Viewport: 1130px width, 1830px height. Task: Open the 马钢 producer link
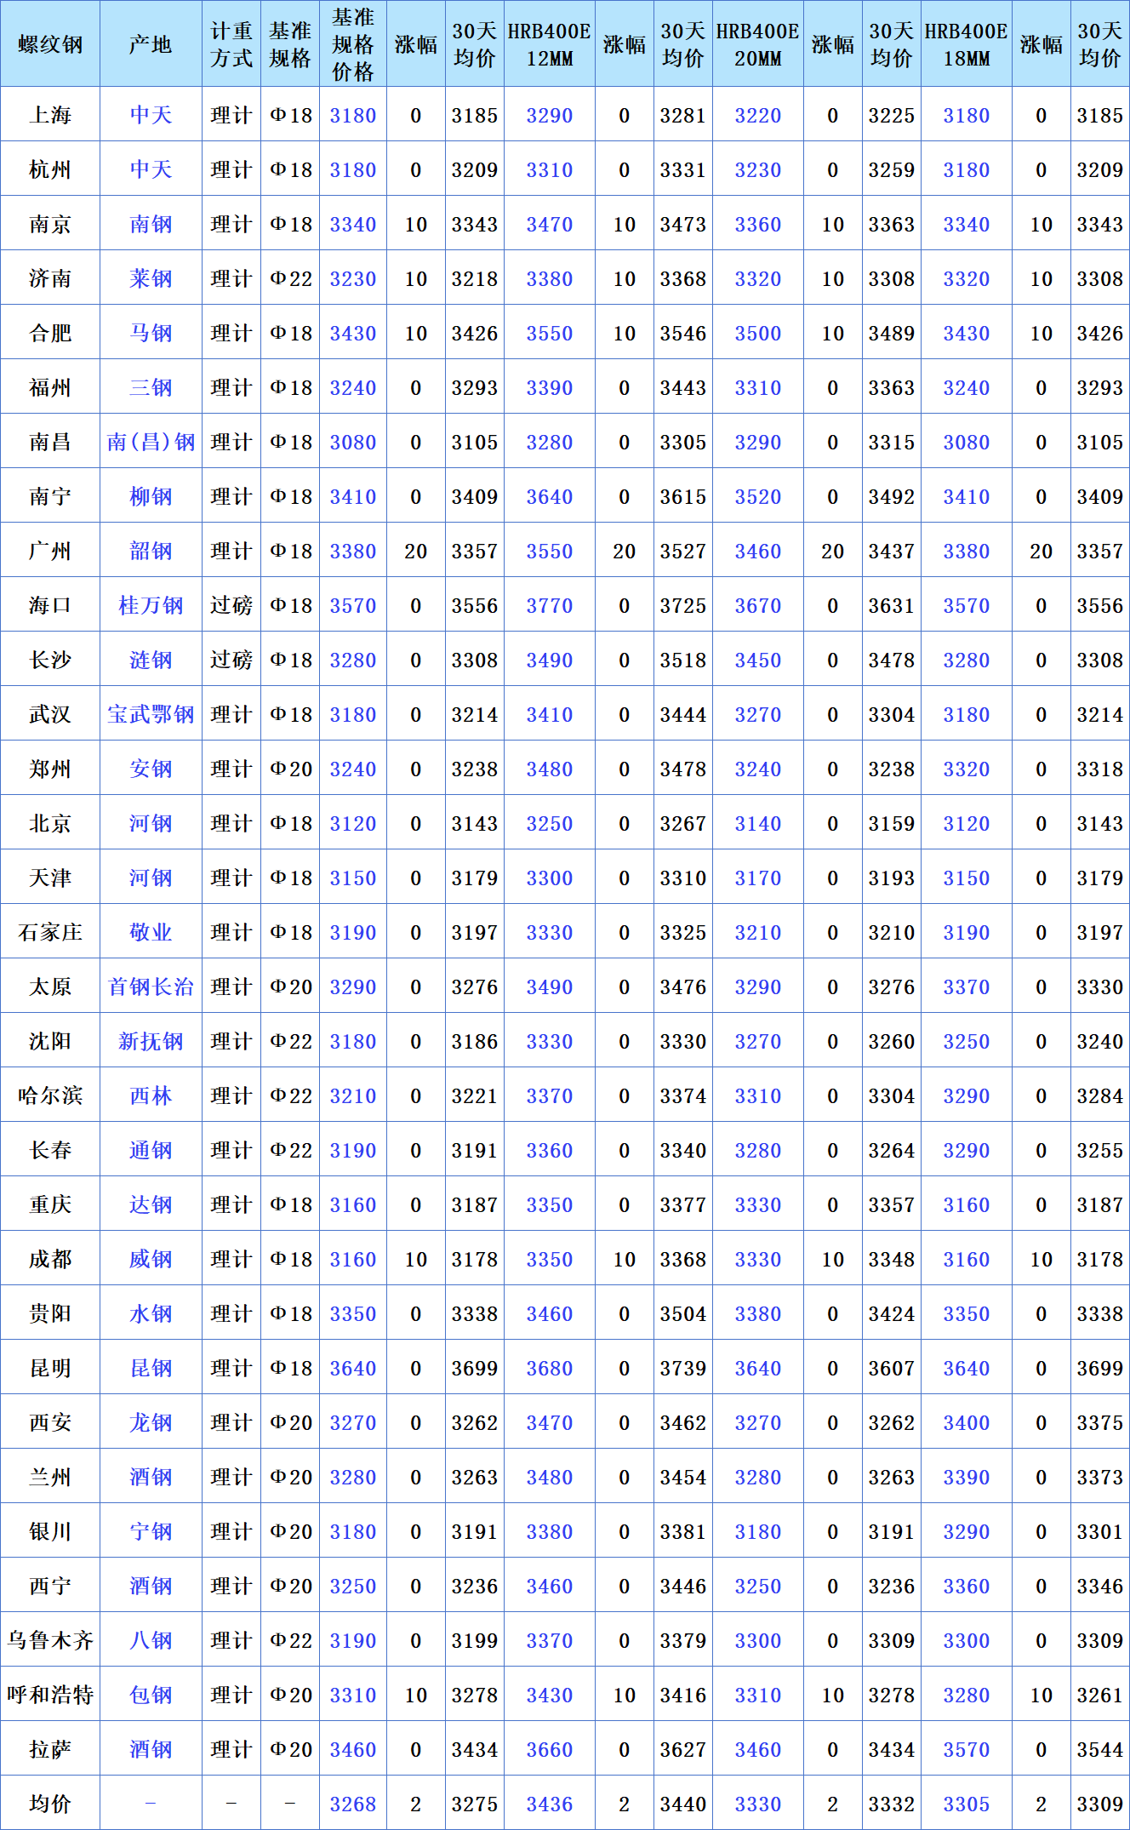151,333
